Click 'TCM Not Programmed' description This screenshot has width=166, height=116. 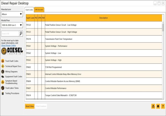coord(53,67)
